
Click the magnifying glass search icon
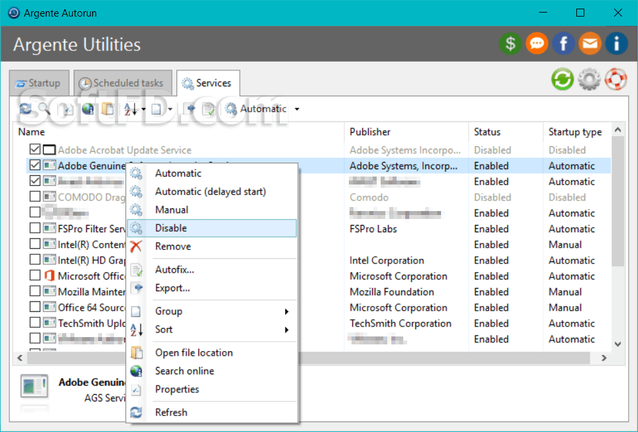44,109
